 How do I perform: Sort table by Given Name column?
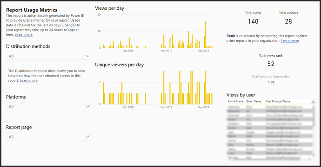[x=254, y=101]
